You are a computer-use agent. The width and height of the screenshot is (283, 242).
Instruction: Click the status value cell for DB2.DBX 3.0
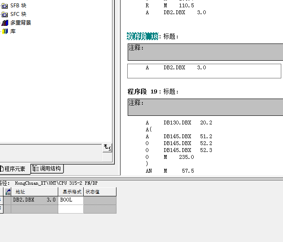(100, 200)
